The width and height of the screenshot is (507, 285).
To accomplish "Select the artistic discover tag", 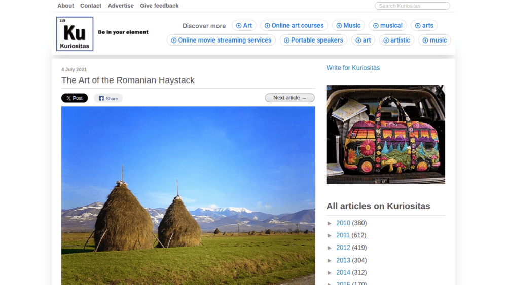I will coord(396,40).
